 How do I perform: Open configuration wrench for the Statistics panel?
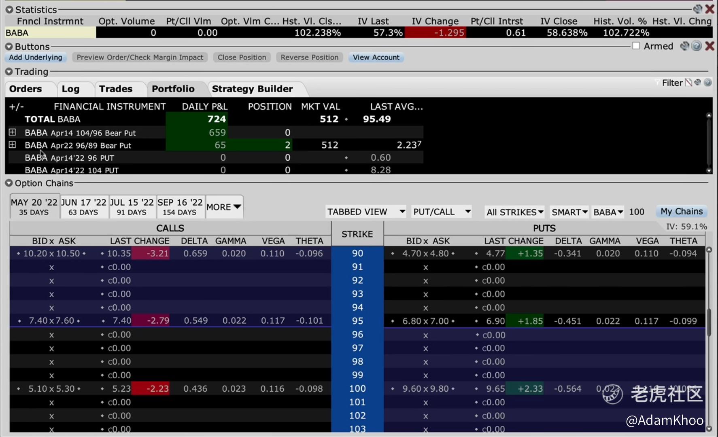pyautogui.click(x=698, y=9)
